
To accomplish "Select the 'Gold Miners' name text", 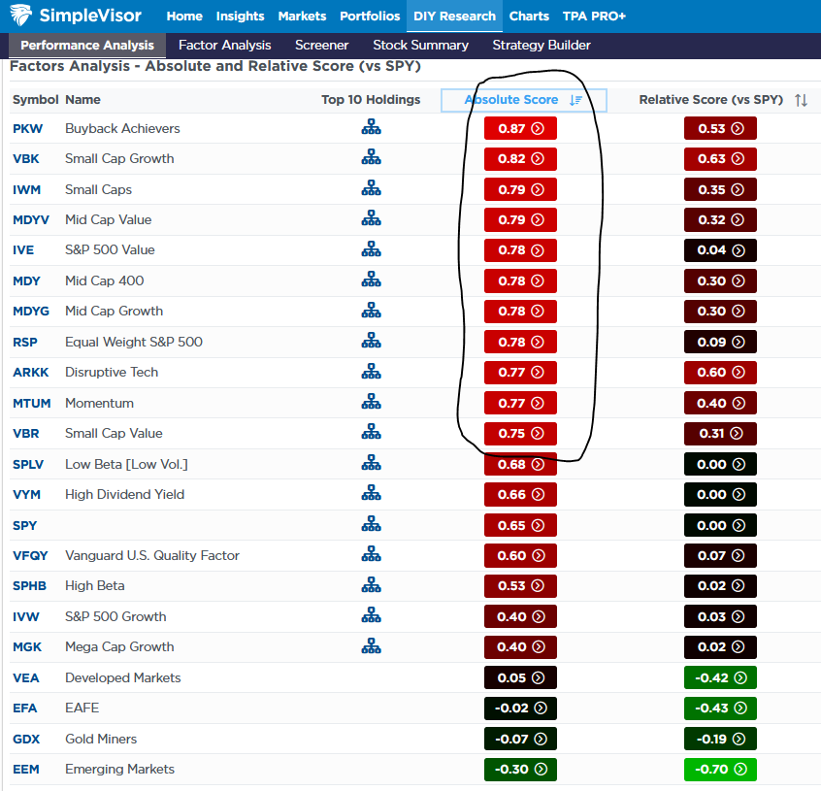I will coord(101,739).
